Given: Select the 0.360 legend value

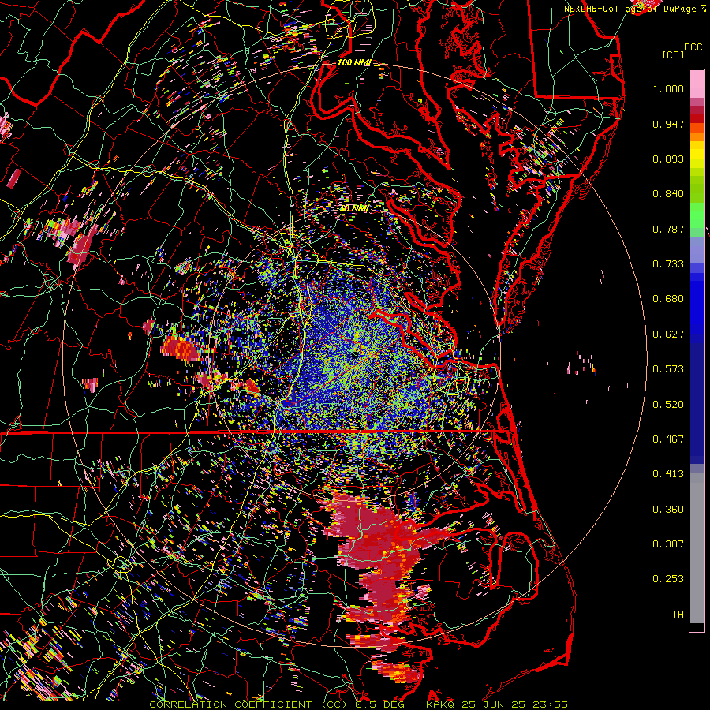Looking at the screenshot, I should (x=668, y=510).
